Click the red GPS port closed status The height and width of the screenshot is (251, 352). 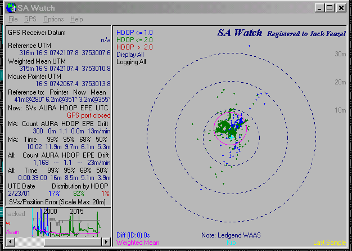point(88,114)
